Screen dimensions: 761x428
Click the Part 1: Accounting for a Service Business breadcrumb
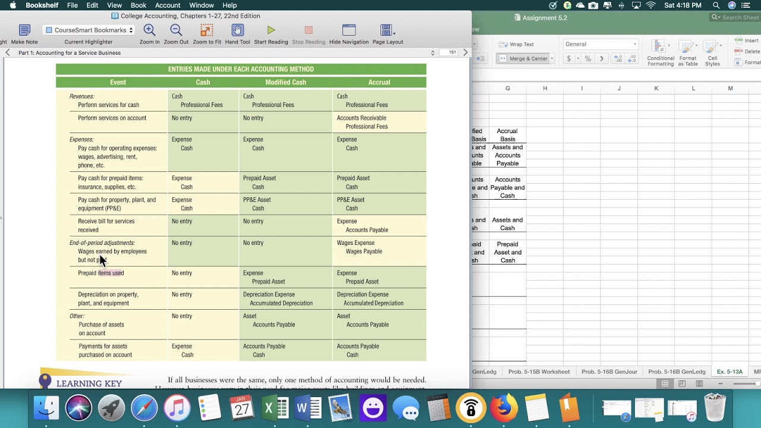[x=70, y=53]
